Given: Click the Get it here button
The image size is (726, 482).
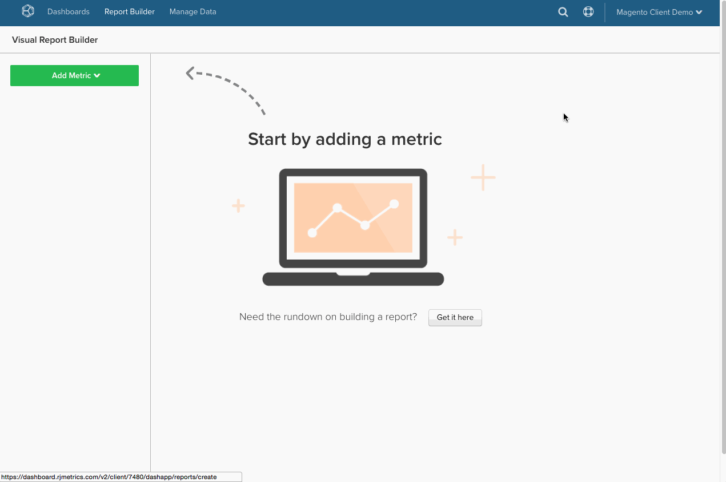Looking at the screenshot, I should click(455, 317).
